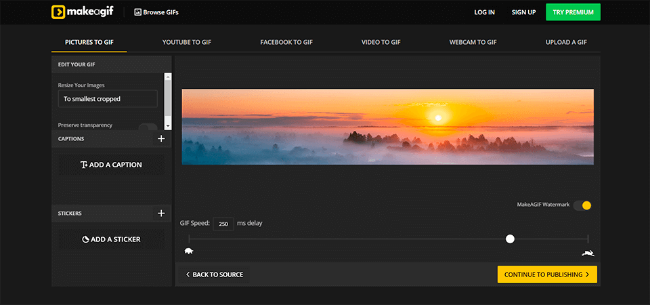
Task: Click the turtle slow speed icon
Action: point(189,251)
